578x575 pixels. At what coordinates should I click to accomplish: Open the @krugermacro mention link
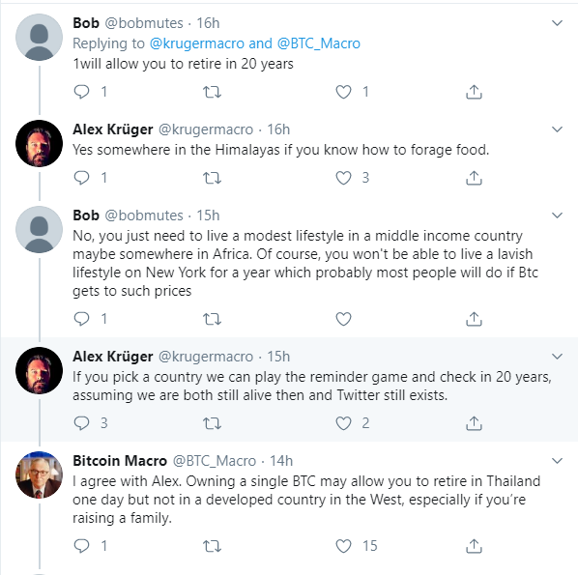point(197,43)
